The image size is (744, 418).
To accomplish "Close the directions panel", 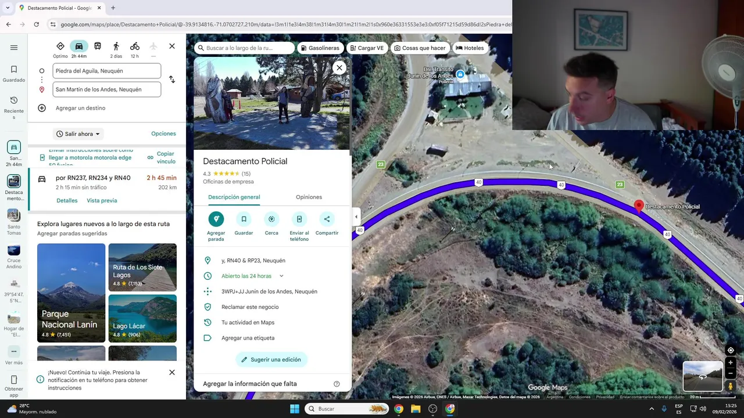I will (x=172, y=46).
